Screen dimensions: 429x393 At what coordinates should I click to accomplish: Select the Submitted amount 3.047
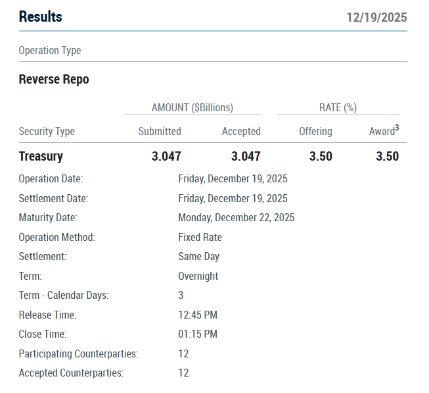point(166,156)
